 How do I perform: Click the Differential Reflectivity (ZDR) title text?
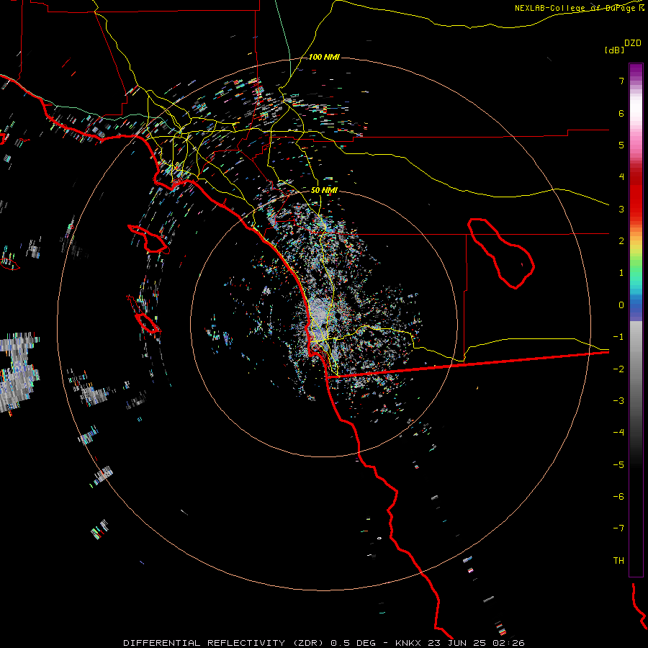225,643
